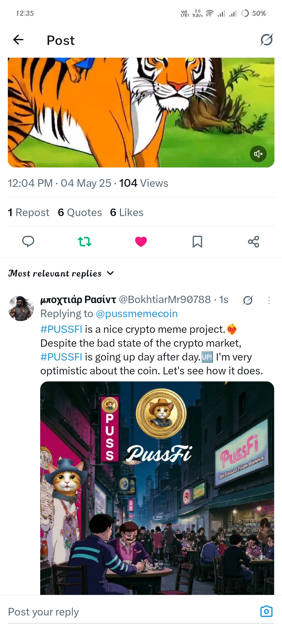Tap the first #PUSSFI hashtag
The height and width of the screenshot is (627, 282).
[x=61, y=329]
